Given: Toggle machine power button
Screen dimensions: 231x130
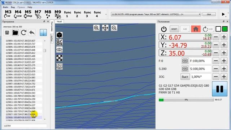Looking at the screenshot, I should point(164,29).
